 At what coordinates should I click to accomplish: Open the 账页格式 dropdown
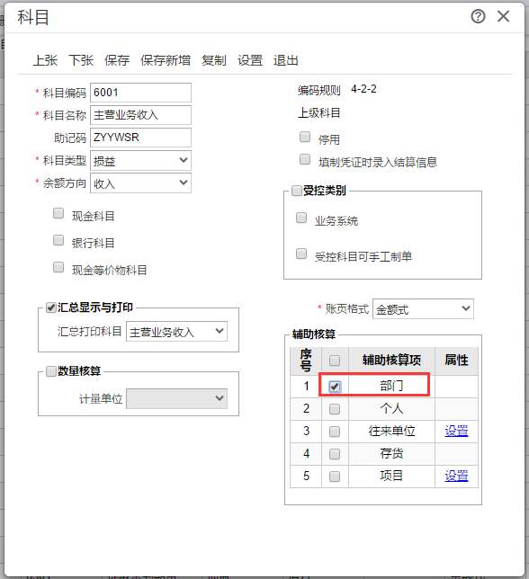point(423,309)
